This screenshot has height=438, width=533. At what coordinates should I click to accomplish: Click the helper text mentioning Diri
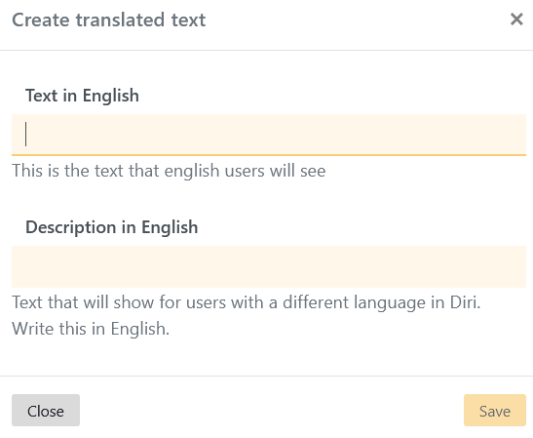tap(247, 302)
